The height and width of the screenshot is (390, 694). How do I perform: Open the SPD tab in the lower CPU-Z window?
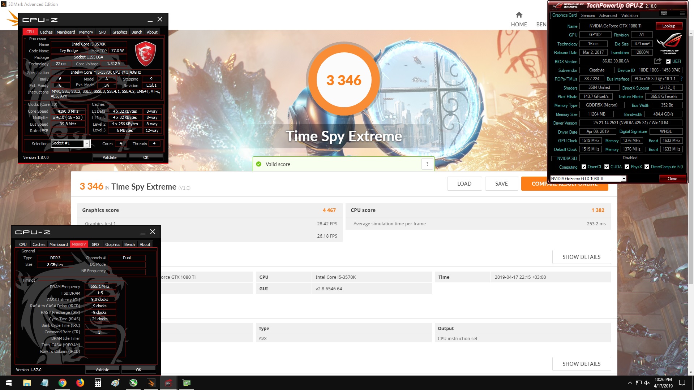pyautogui.click(x=95, y=244)
